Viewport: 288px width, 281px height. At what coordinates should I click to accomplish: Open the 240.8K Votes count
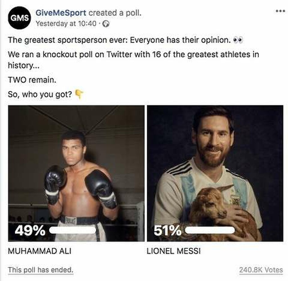tap(261, 270)
